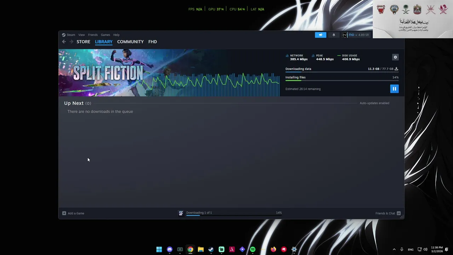Switch the ENG input language
The width and height of the screenshot is (453, 255).
[x=411, y=249]
